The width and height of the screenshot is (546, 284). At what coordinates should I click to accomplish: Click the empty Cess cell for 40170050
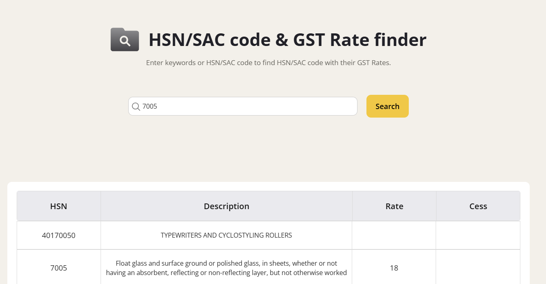pyautogui.click(x=478, y=235)
